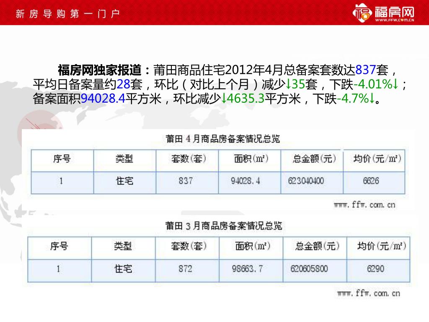Click the green -4.01%↓ value

coord(376,84)
